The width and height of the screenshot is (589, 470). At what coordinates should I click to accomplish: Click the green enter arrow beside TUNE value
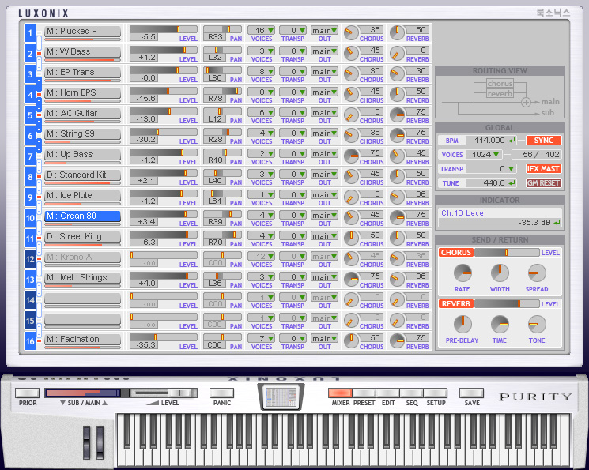(512, 183)
